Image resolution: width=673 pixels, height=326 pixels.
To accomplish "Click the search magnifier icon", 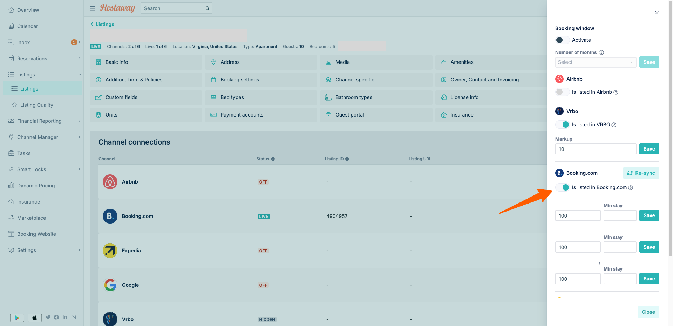I will pyautogui.click(x=207, y=8).
